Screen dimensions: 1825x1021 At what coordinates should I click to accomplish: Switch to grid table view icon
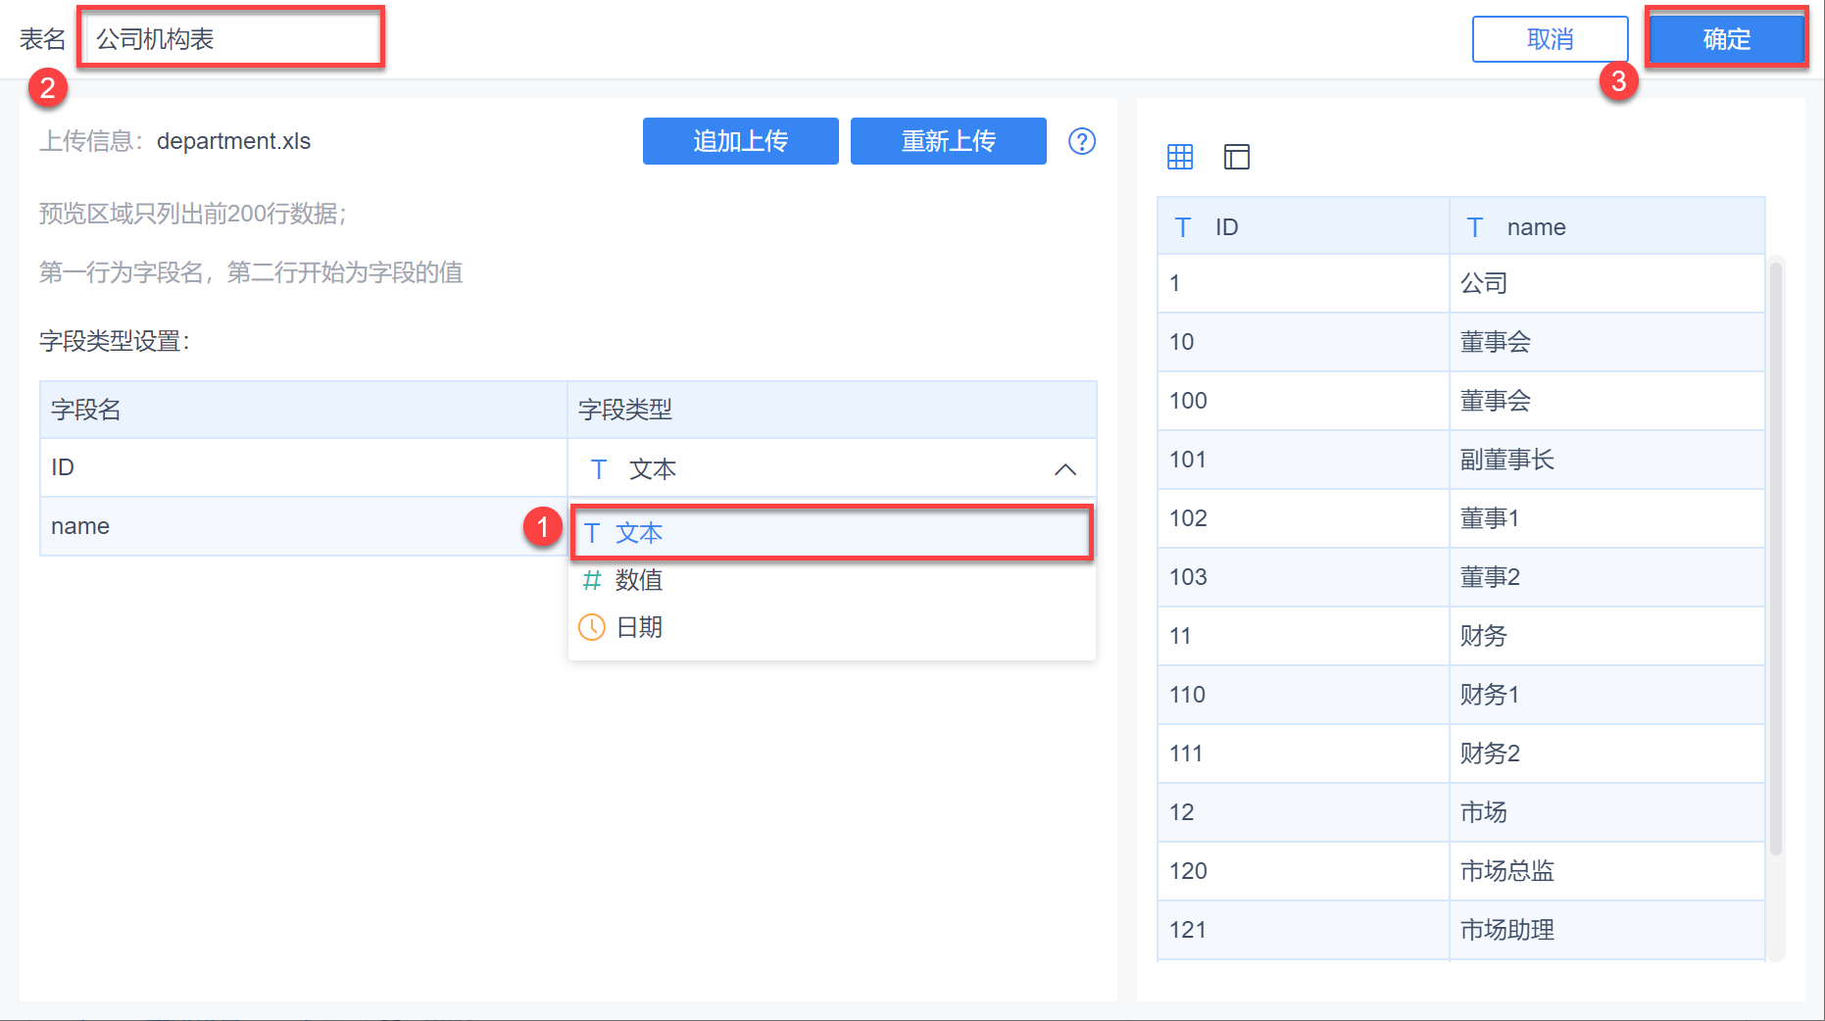(x=1180, y=157)
